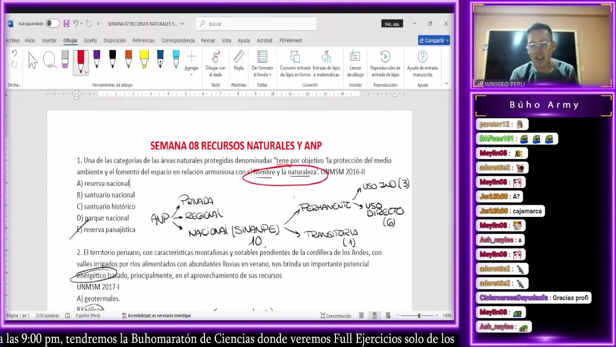Select the purple pen
Screen dimensions: 616x347
(97, 59)
